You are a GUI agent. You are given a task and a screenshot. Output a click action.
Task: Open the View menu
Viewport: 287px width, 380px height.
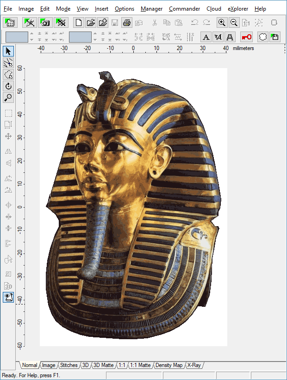(x=82, y=9)
